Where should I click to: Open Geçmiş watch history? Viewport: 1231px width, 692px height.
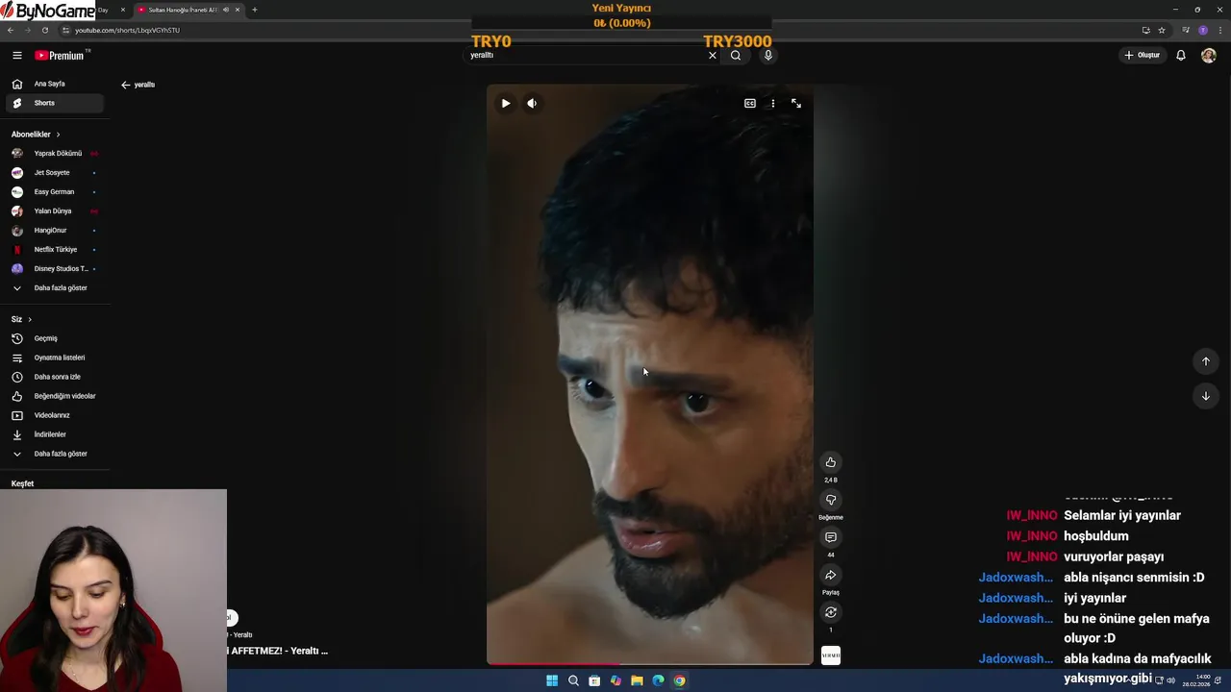55,338
